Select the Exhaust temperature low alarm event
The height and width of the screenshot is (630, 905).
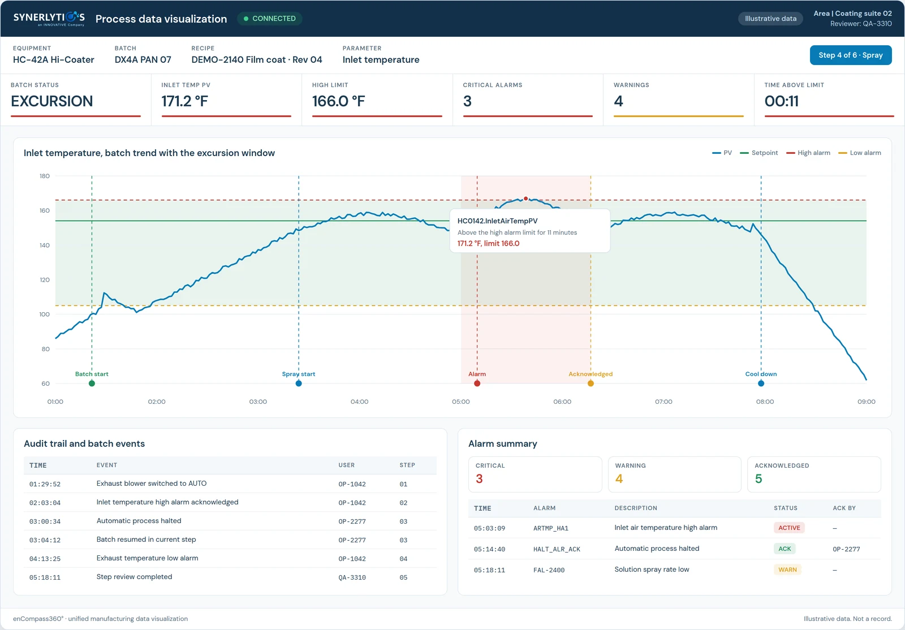pyautogui.click(x=230, y=558)
